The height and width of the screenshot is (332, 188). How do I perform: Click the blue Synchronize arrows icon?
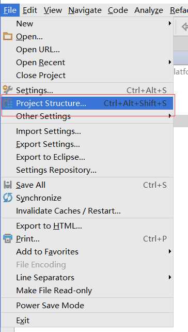(8, 198)
